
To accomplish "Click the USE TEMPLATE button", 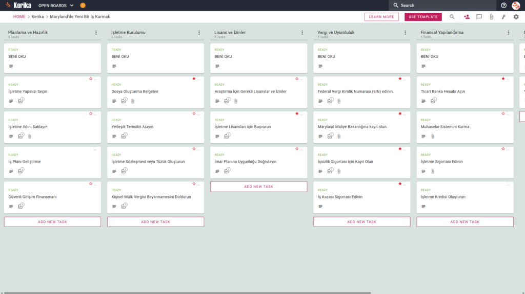I will [423, 17].
